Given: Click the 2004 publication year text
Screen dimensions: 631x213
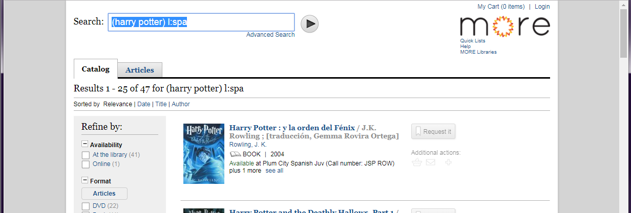Looking at the screenshot, I should pos(278,154).
